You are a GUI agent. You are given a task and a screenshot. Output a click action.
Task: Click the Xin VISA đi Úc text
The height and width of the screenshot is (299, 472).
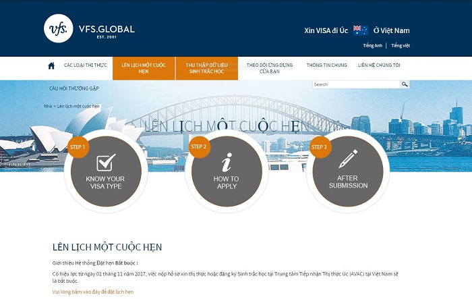point(326,30)
